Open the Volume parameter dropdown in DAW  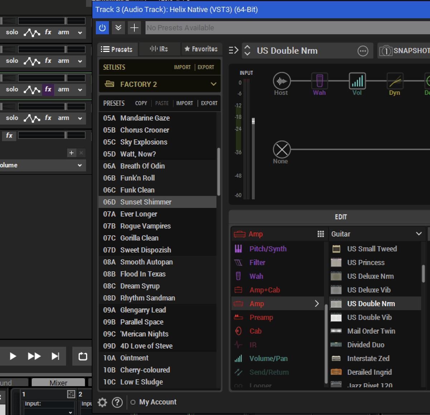[x=43, y=165]
